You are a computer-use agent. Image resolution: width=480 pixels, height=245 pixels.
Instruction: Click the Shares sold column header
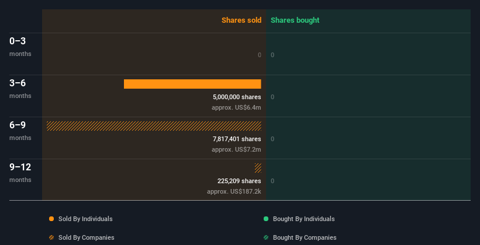click(241, 20)
